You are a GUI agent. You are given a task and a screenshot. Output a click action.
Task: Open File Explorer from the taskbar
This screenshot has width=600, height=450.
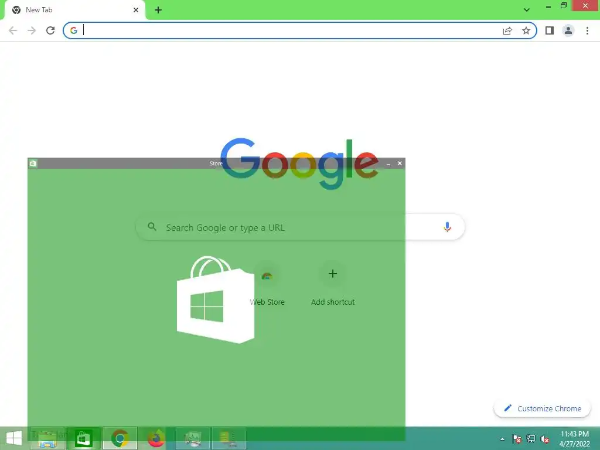(47, 438)
